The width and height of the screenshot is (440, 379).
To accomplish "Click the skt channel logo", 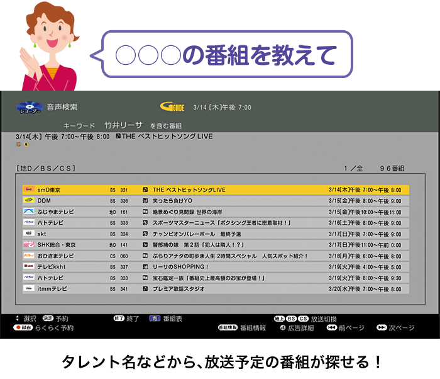I will coord(29,234).
